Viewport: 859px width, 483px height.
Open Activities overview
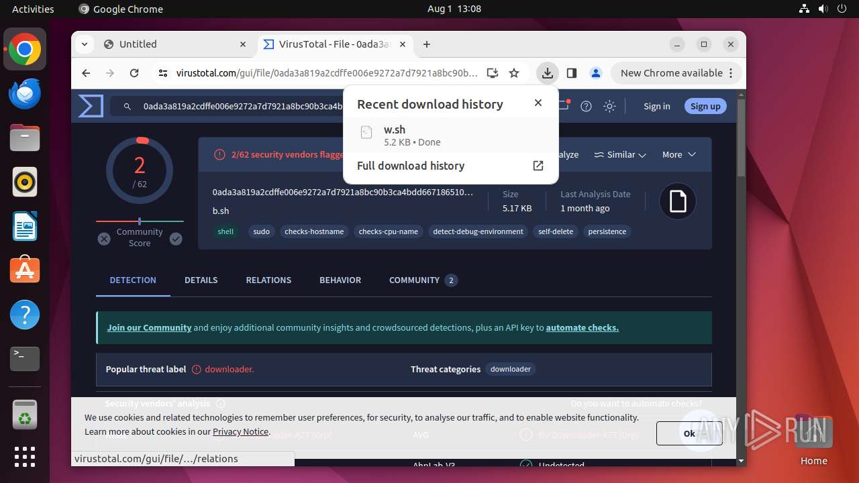tap(33, 9)
